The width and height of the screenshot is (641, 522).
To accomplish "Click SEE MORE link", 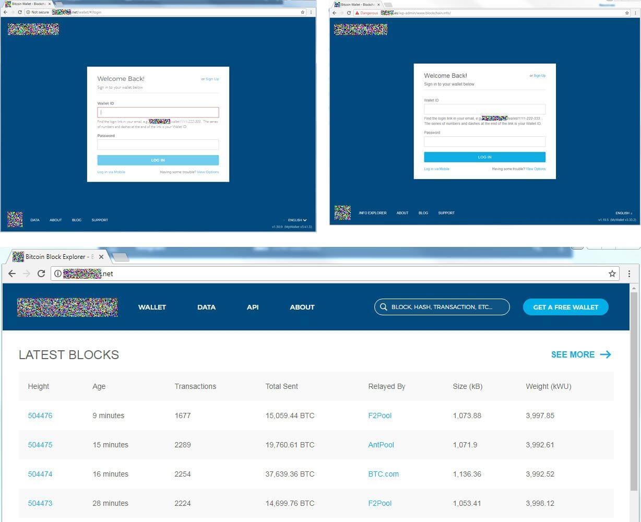I will [x=573, y=354].
